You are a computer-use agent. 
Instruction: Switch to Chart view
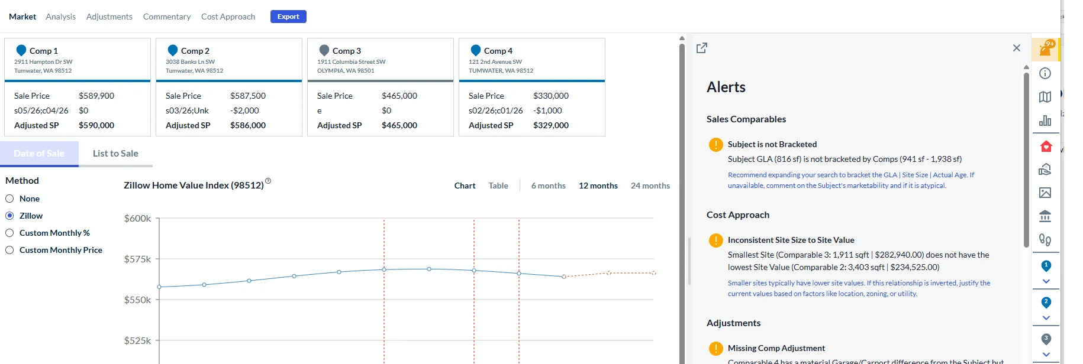pos(465,186)
